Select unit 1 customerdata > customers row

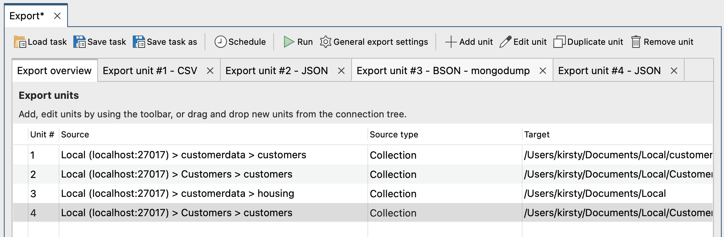pos(183,155)
